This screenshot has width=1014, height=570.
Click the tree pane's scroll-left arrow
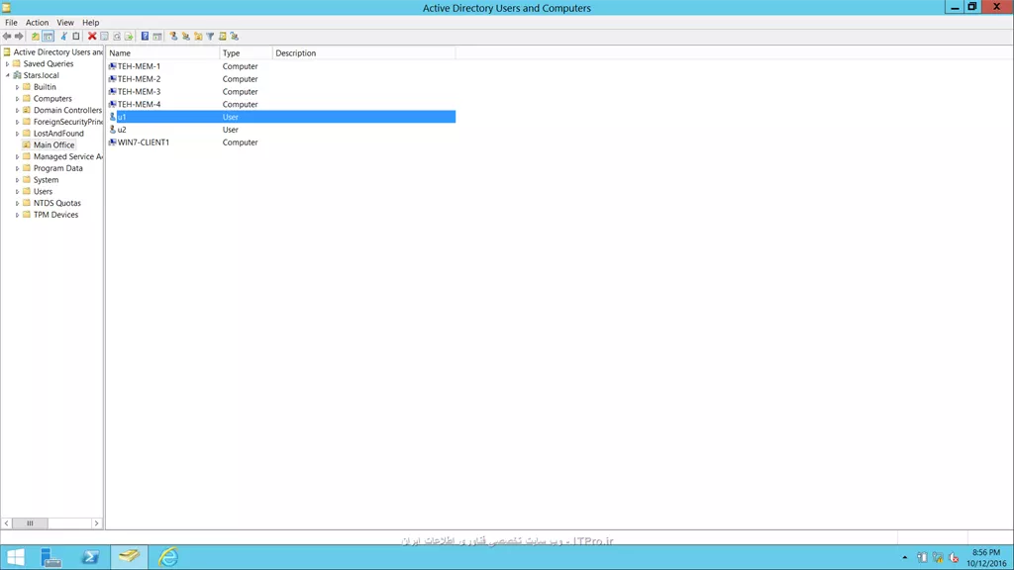tap(7, 523)
